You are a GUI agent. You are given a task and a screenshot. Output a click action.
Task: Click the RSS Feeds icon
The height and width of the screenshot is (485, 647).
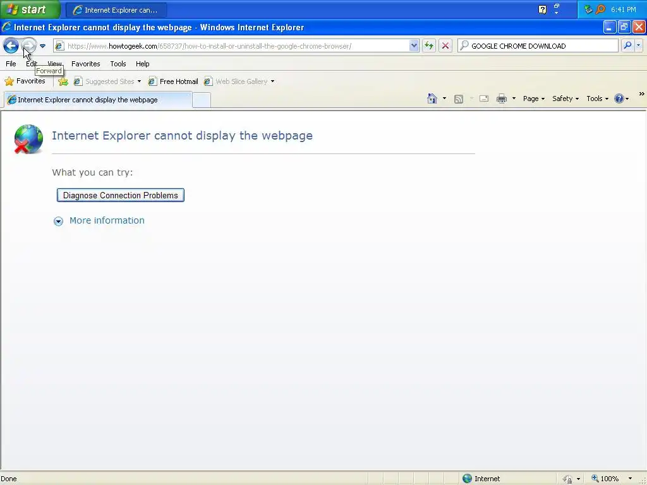coord(459,99)
